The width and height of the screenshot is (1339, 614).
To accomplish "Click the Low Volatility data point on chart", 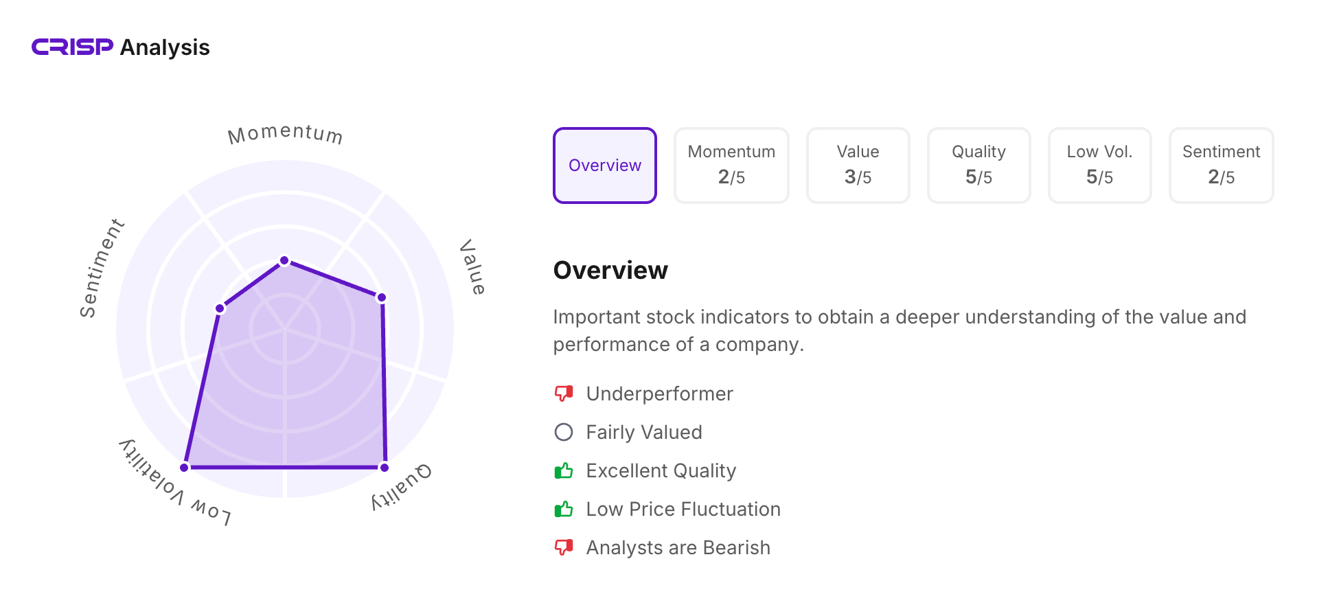I will [x=184, y=468].
